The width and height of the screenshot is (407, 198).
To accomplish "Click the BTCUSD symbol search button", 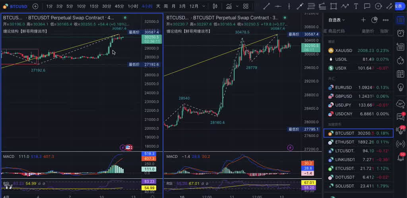I will [x=15, y=6].
